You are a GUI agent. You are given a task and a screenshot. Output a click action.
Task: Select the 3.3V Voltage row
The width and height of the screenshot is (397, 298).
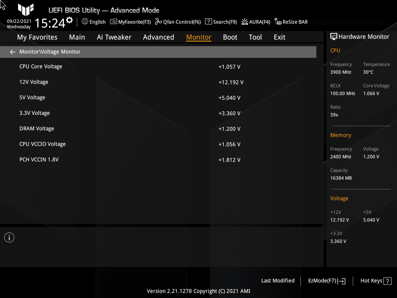coord(158,113)
